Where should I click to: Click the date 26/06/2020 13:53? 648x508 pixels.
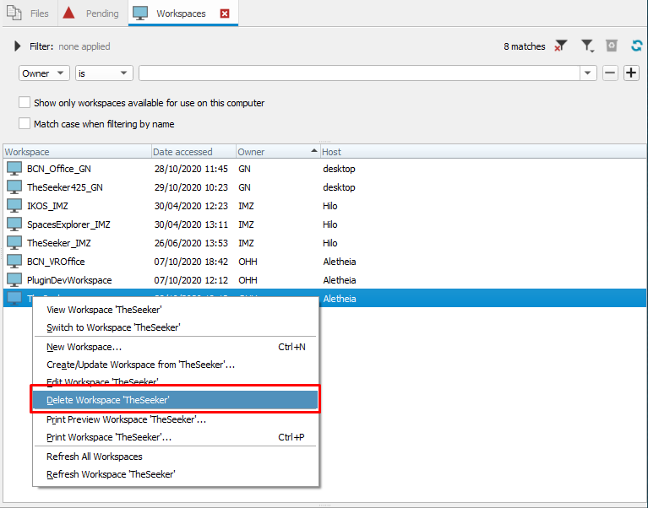tap(191, 243)
